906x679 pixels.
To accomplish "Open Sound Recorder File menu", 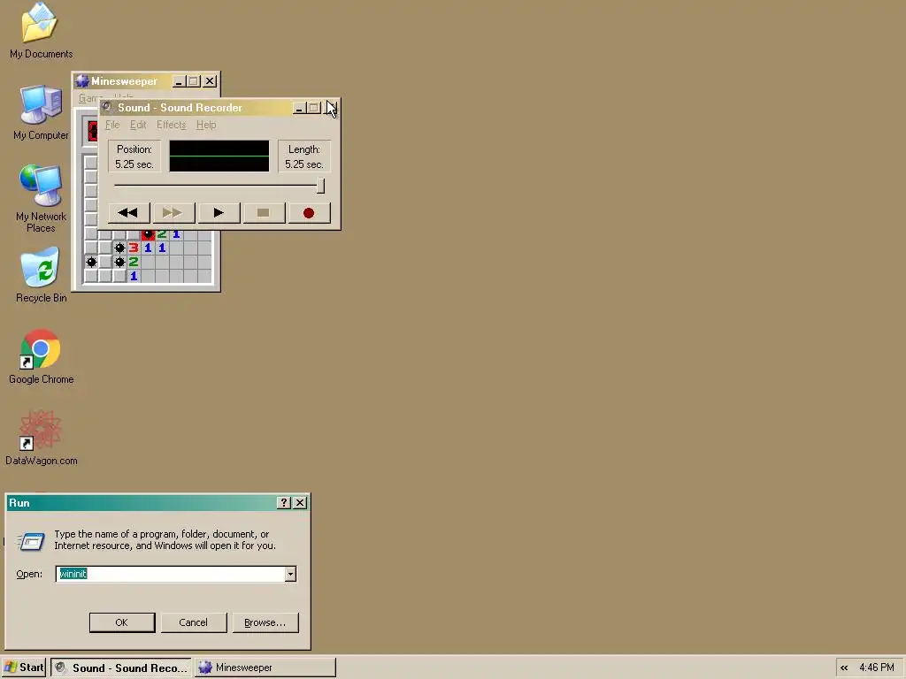I will point(112,125).
